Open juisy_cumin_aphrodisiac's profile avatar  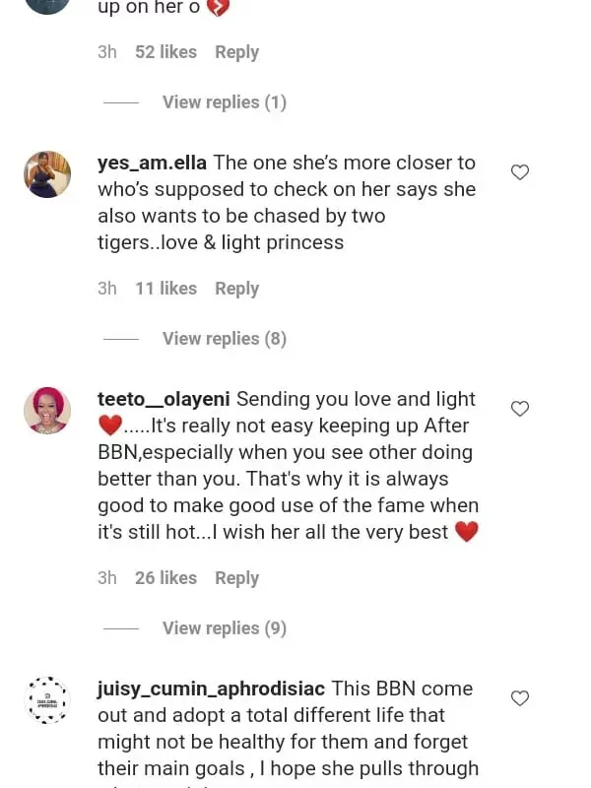(x=47, y=700)
